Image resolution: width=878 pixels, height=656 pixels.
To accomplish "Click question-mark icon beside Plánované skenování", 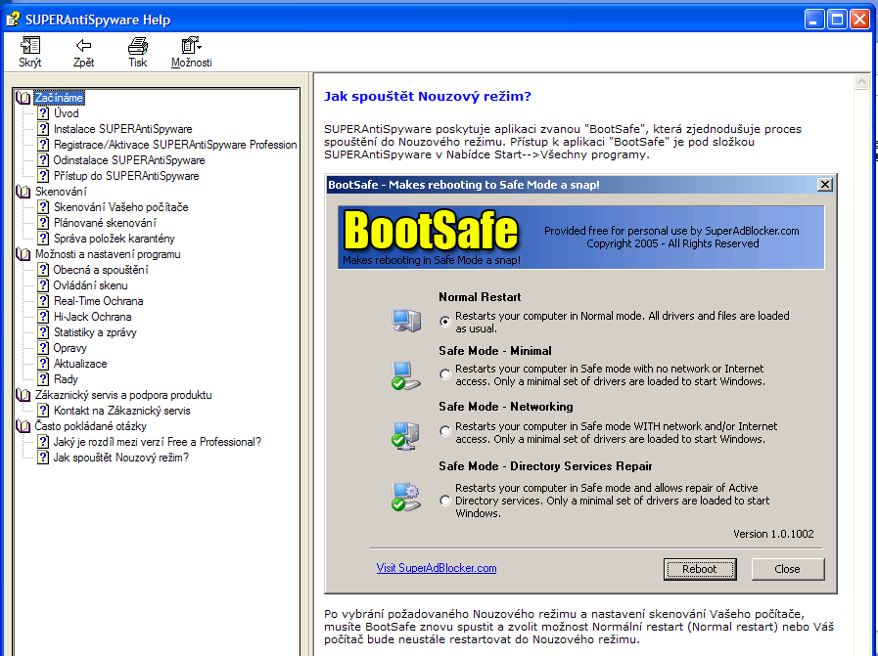I will pyautogui.click(x=43, y=223).
